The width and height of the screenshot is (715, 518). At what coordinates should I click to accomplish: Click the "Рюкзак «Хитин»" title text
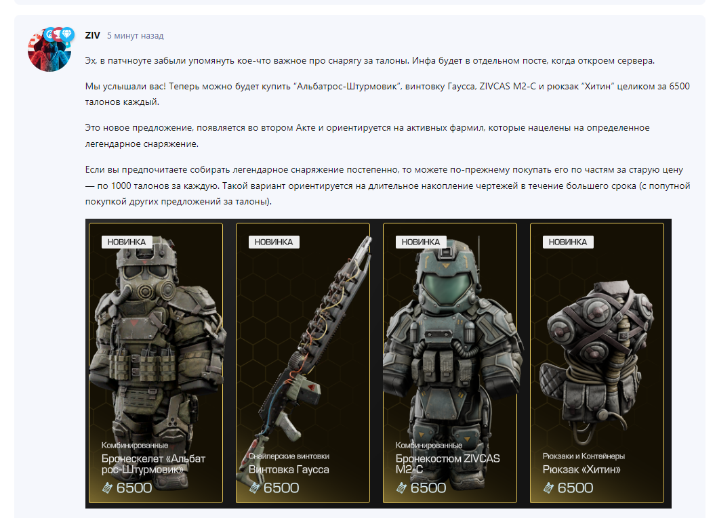581,469
